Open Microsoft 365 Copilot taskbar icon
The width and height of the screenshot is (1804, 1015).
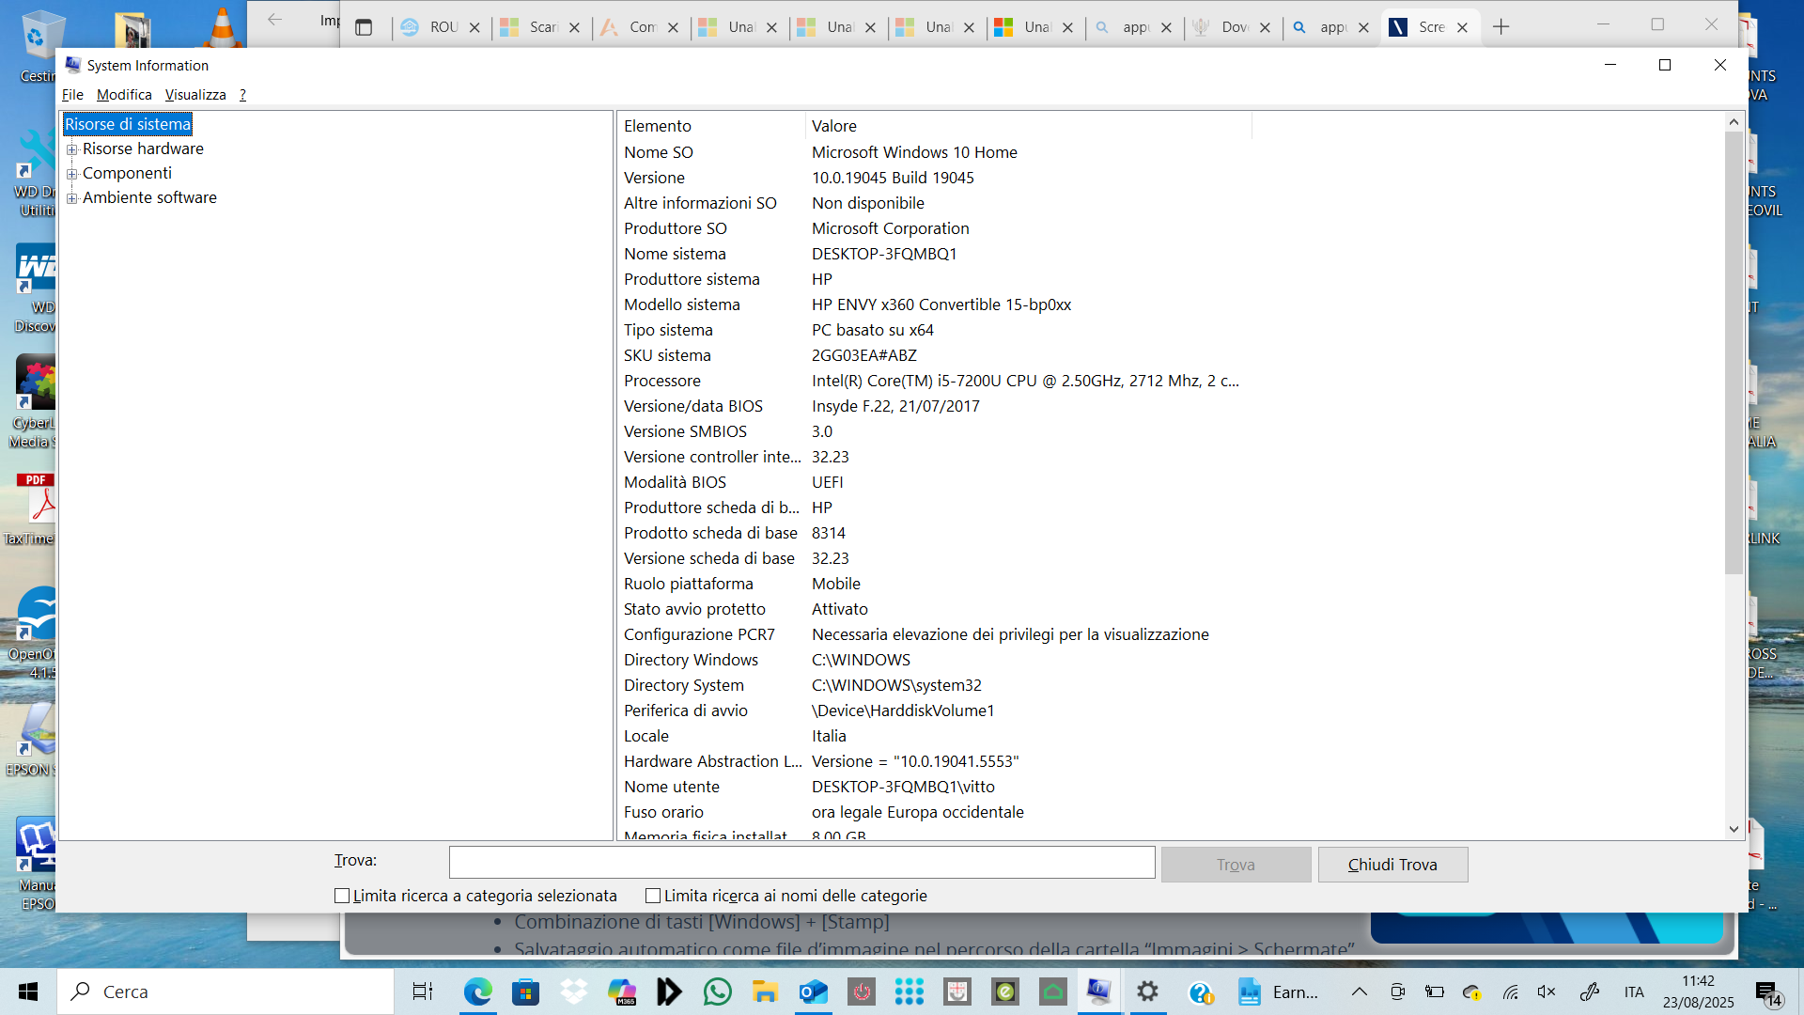point(621,992)
